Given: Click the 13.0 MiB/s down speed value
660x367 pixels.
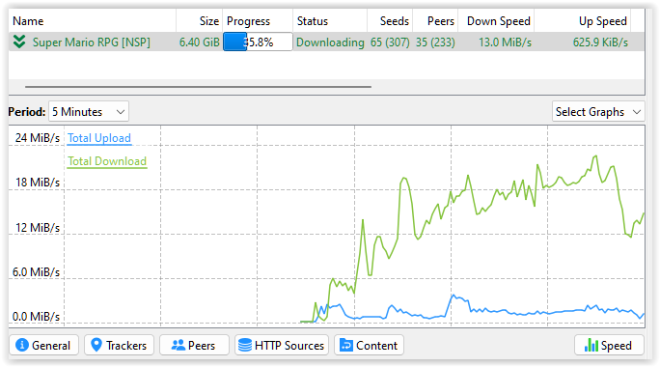Looking at the screenshot, I should [505, 42].
